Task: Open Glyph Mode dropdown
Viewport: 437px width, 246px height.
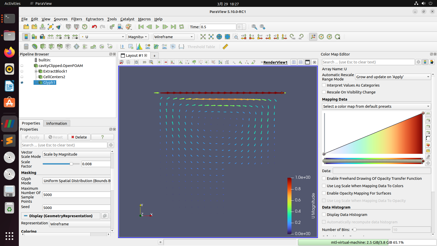Action: tap(76, 181)
